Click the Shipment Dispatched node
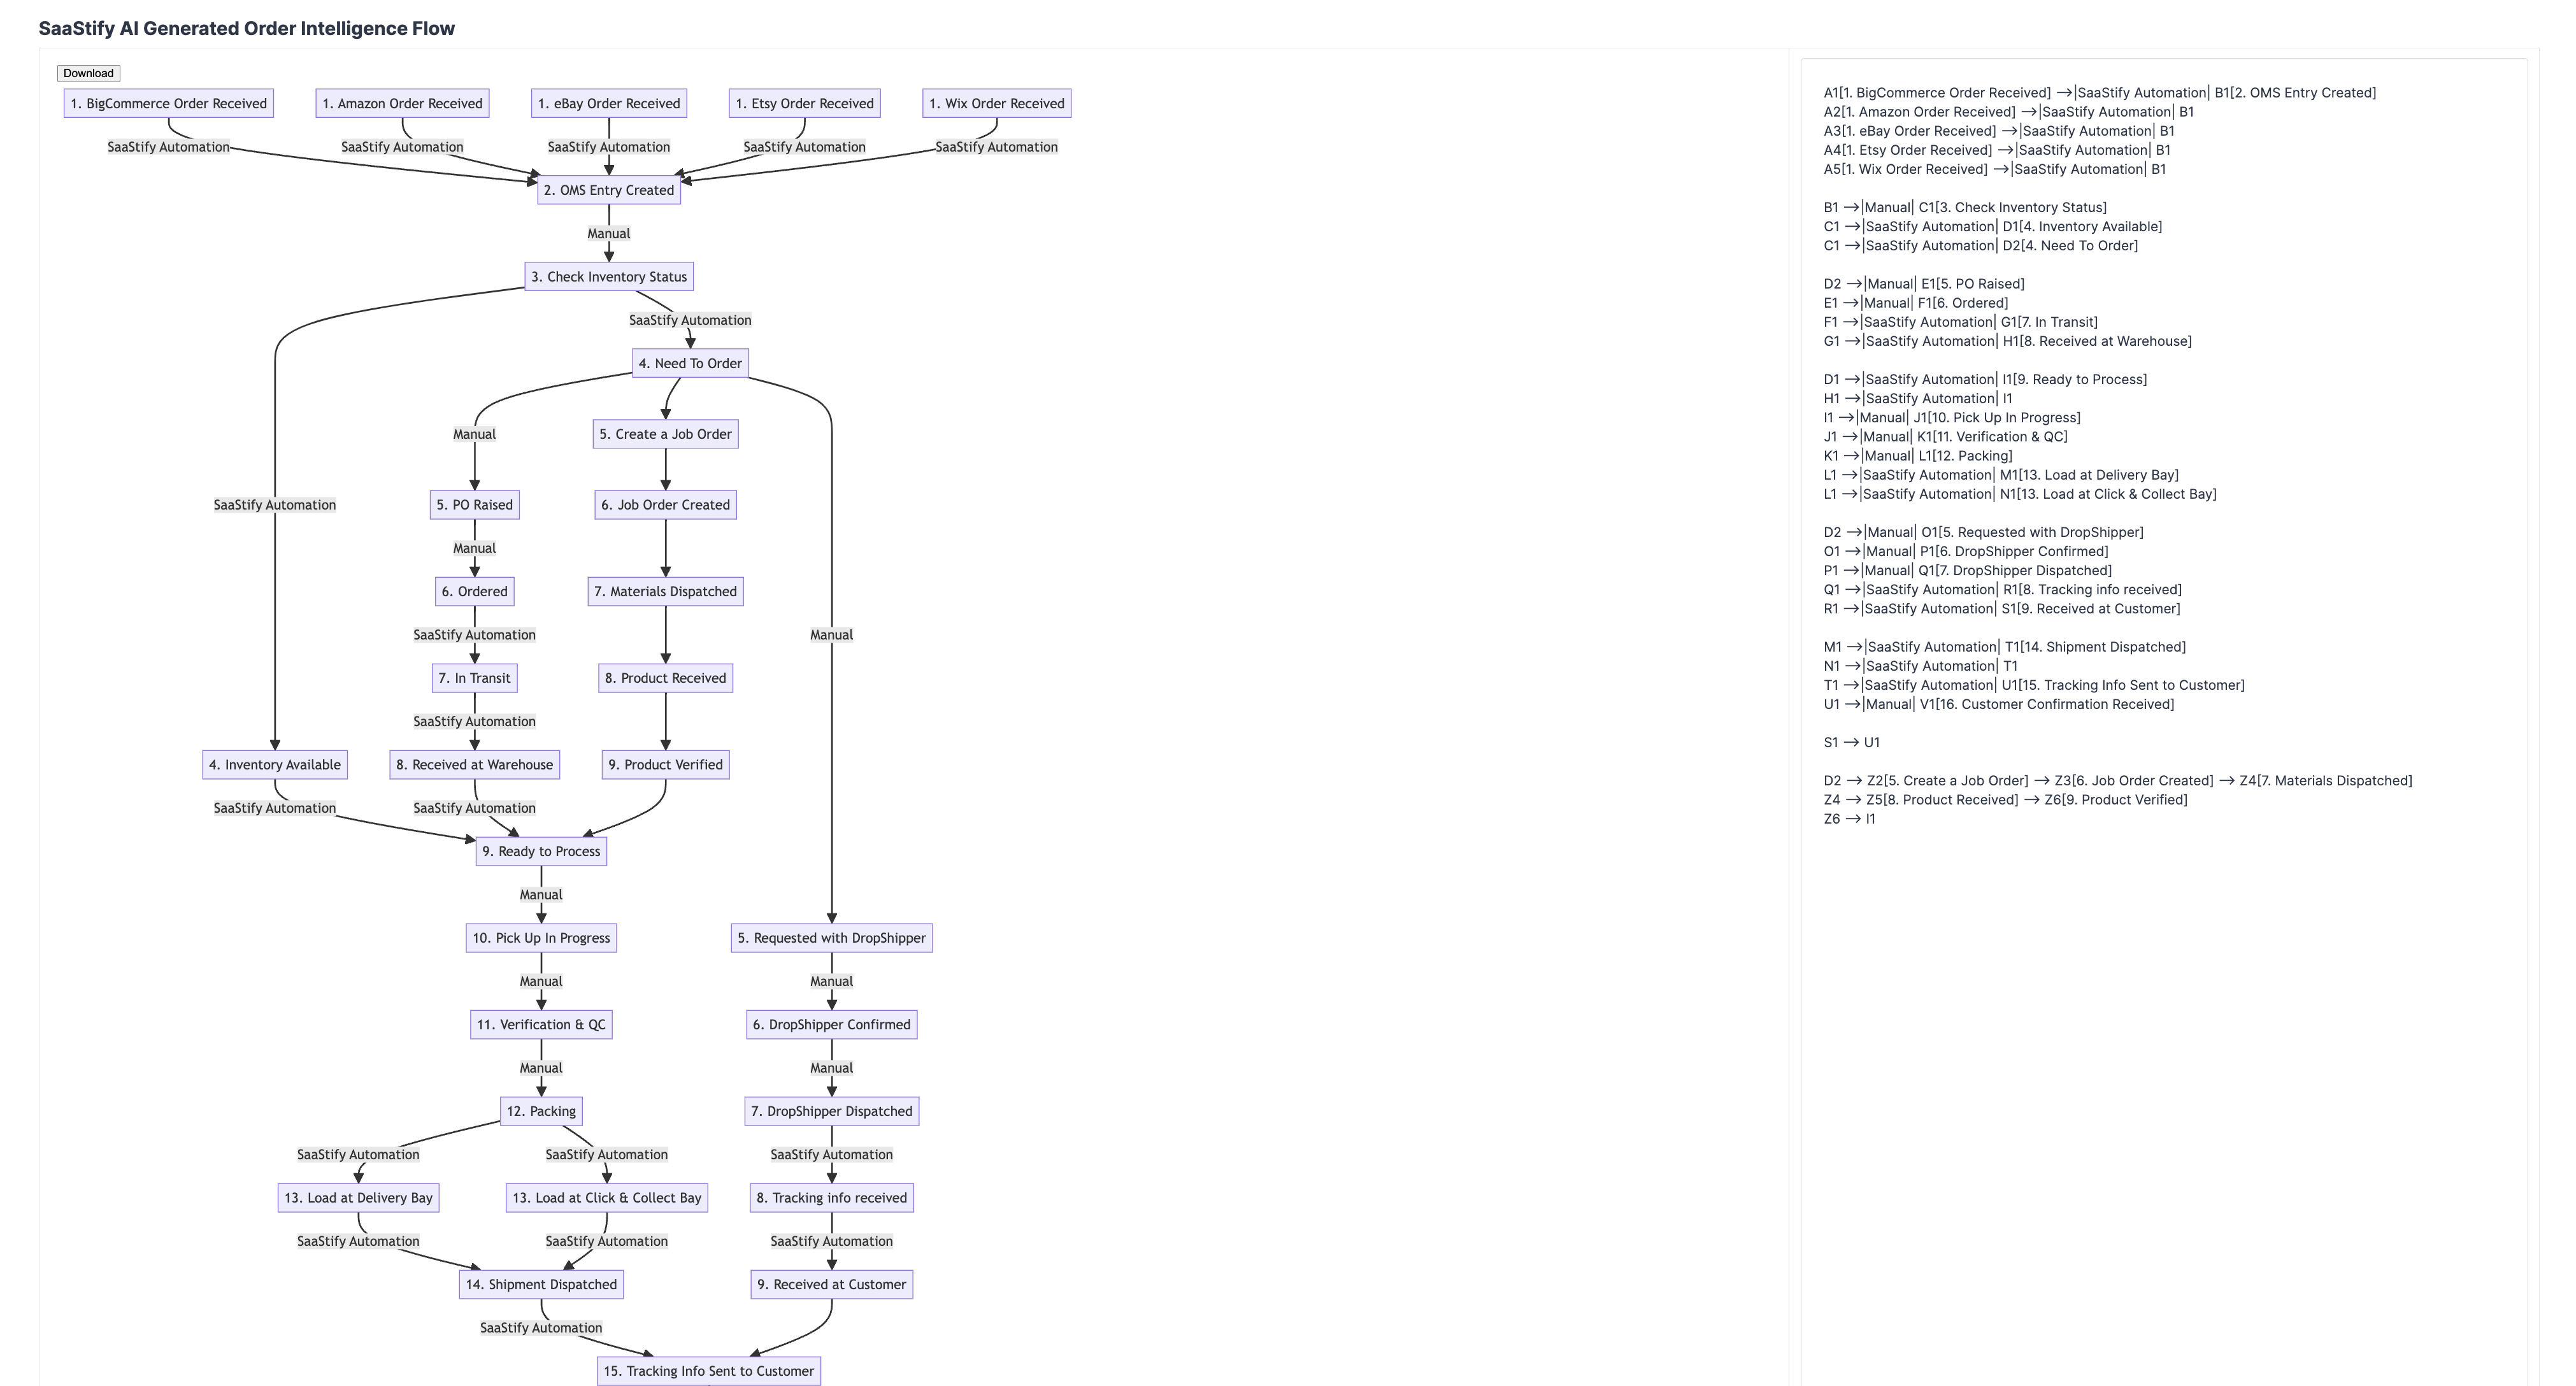 click(541, 1285)
